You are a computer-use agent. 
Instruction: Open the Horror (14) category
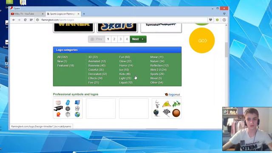click(x=126, y=65)
